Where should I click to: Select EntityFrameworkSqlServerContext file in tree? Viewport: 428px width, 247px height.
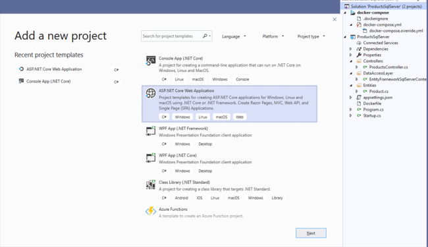pyautogui.click(x=398, y=79)
